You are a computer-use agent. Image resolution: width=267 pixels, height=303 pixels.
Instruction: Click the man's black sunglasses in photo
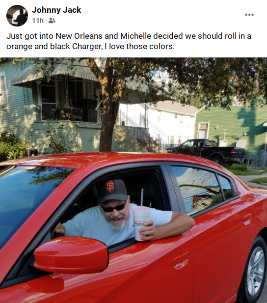[114, 208]
